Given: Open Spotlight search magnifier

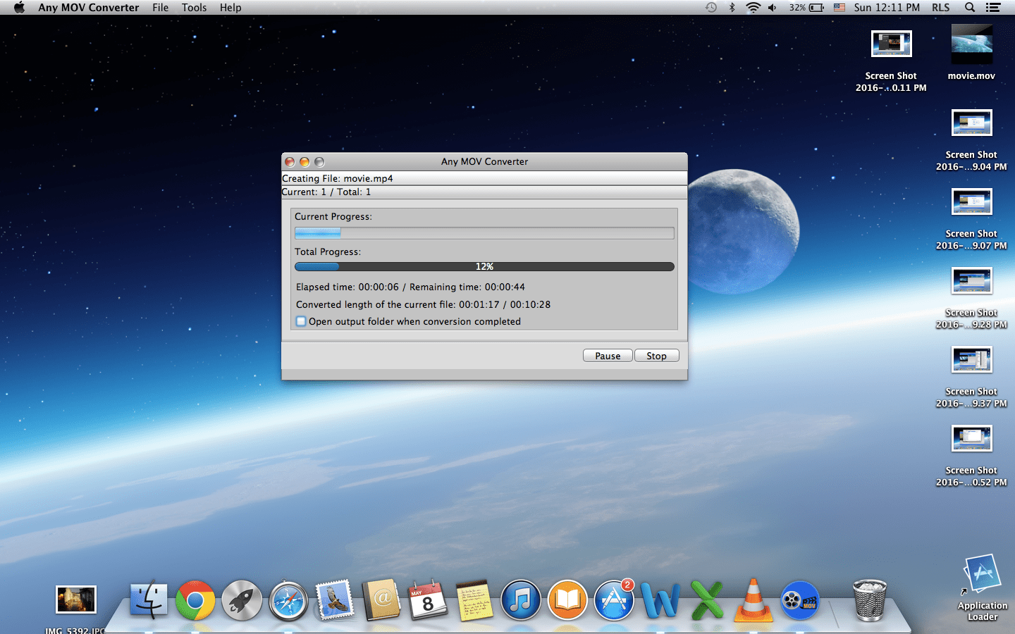Looking at the screenshot, I should pyautogui.click(x=970, y=7).
